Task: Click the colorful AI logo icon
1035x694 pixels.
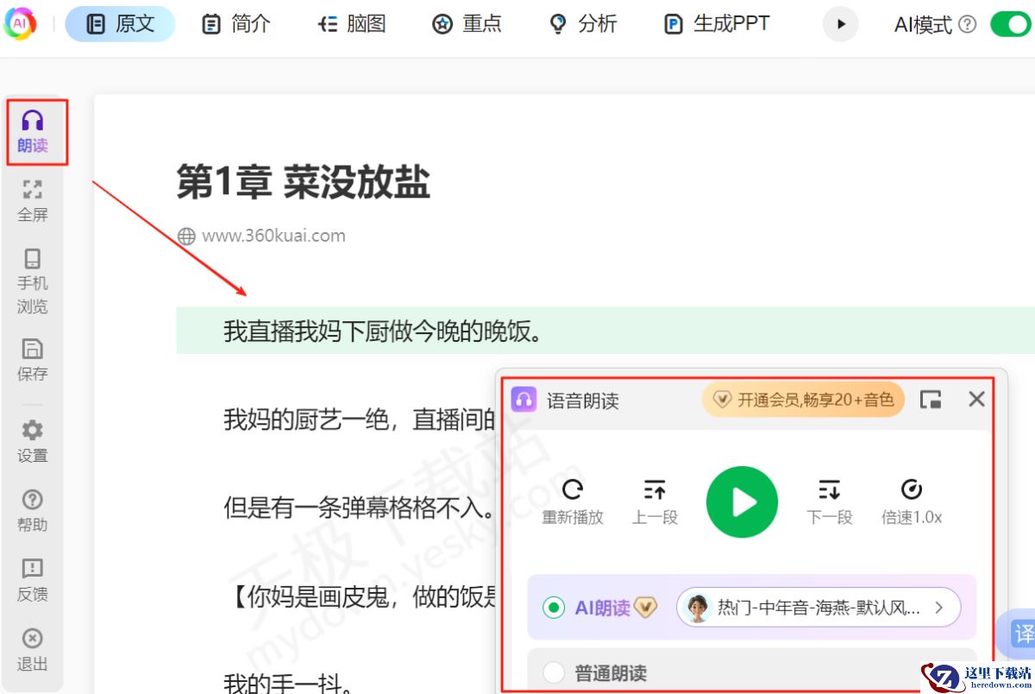Action: [x=19, y=24]
